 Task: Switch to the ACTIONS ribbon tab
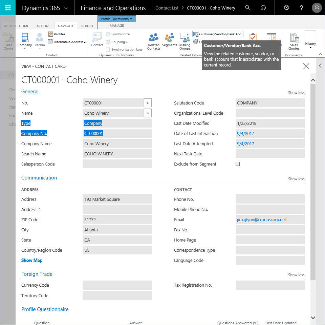tap(43, 26)
